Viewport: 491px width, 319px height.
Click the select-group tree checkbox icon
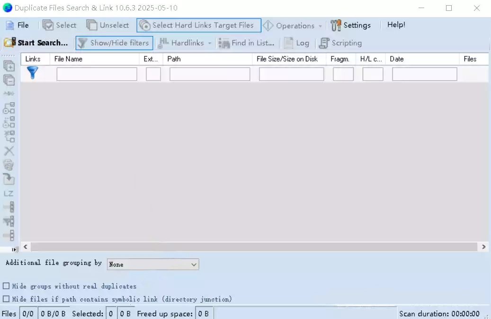click(x=9, y=108)
